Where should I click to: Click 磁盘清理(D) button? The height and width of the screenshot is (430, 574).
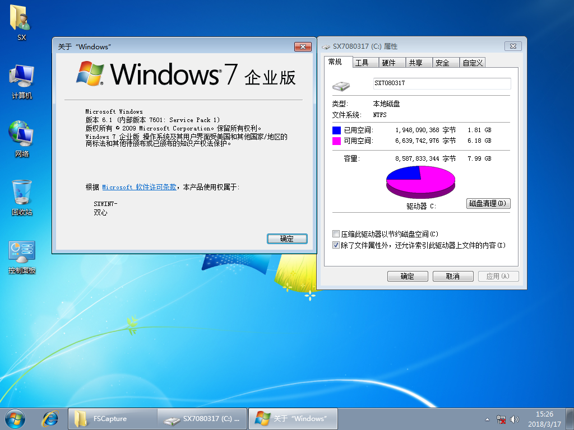pos(488,203)
